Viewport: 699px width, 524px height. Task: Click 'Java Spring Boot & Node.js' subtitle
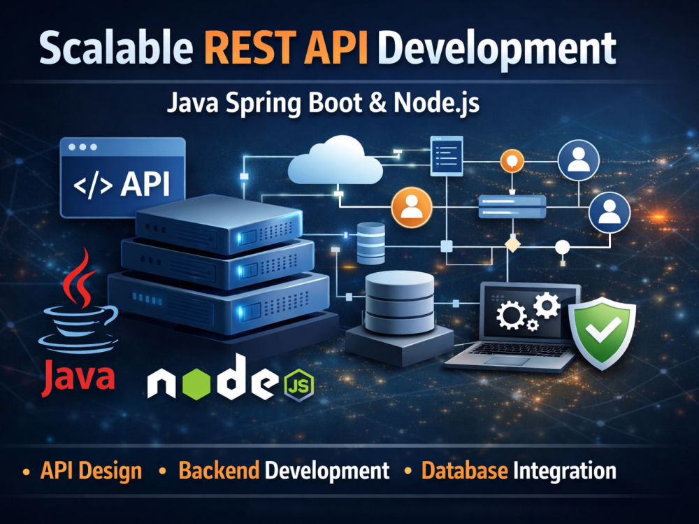(323, 104)
